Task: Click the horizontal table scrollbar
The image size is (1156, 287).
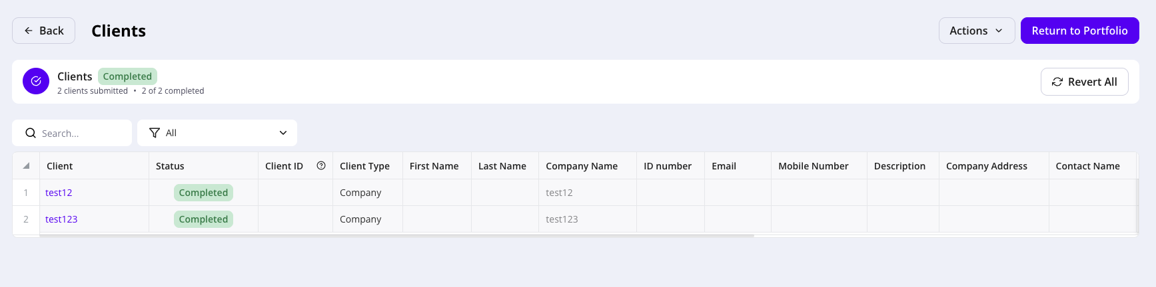Action: point(397,235)
